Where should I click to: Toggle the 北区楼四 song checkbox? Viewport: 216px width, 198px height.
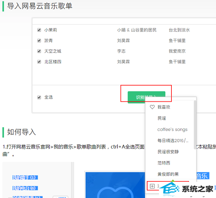39,62
